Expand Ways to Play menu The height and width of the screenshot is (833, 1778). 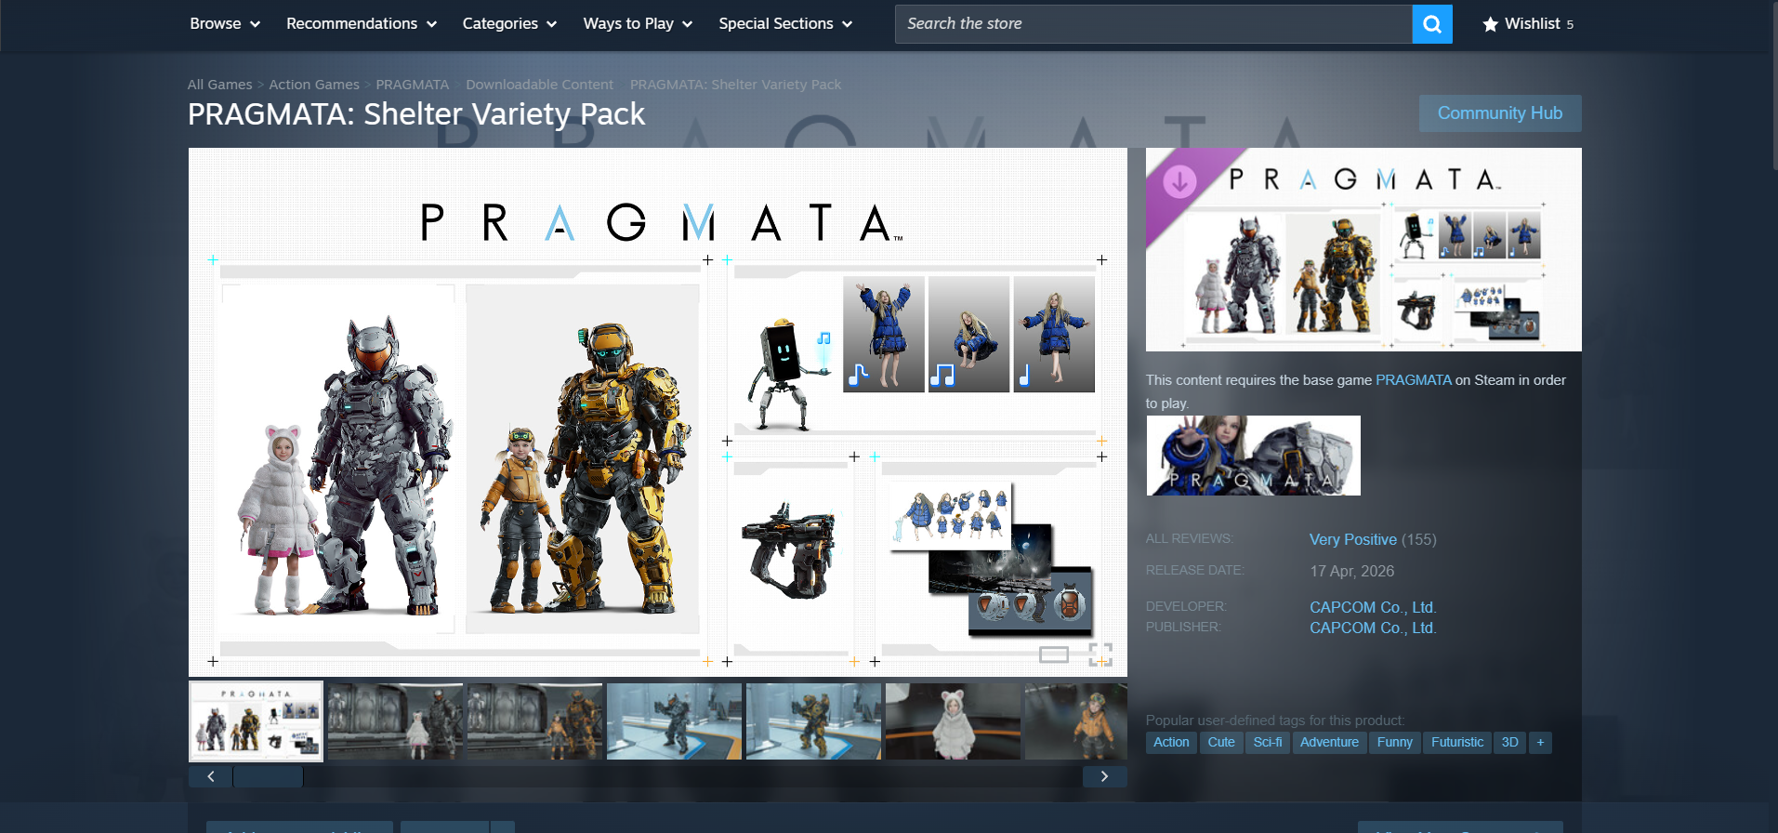(x=638, y=24)
